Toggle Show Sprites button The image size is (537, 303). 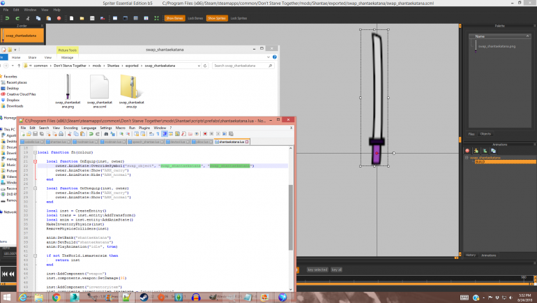(217, 18)
